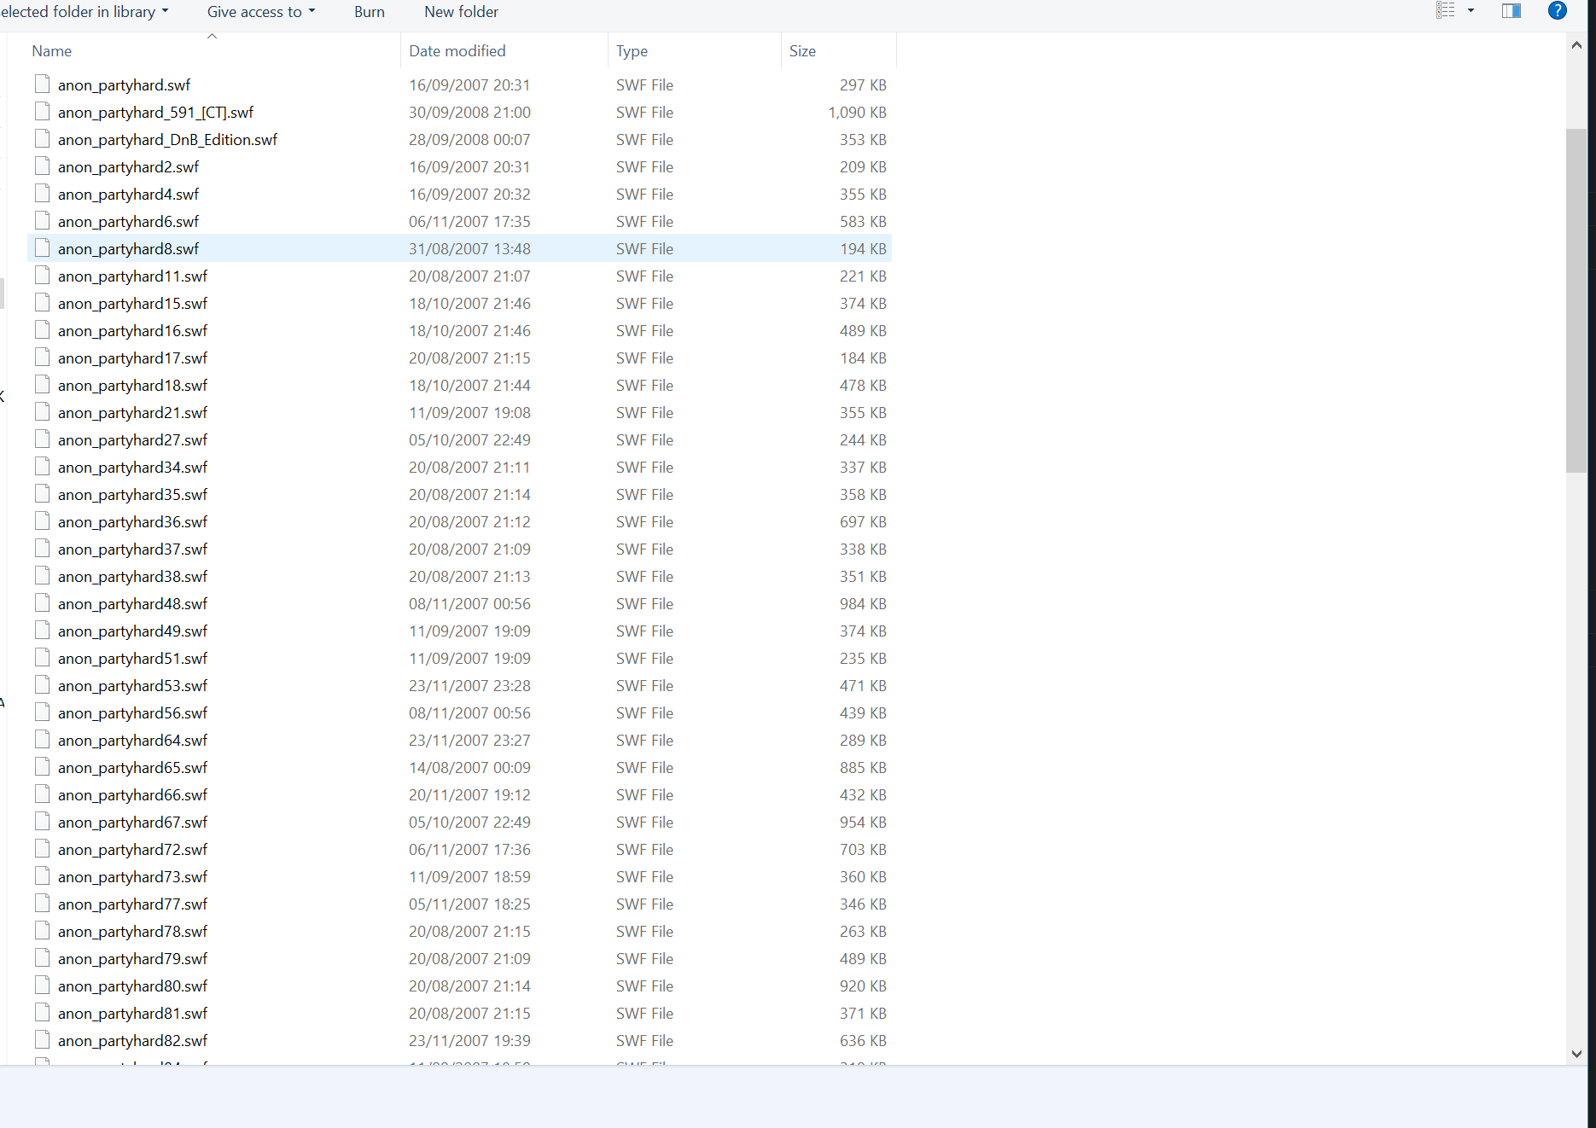
Task: Click the file icon of anon_partyhard27.swf
Action: (42, 439)
